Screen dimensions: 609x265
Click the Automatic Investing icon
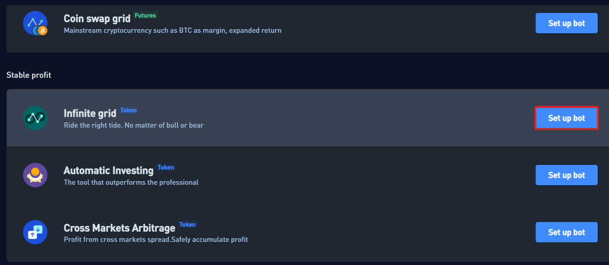pos(35,175)
